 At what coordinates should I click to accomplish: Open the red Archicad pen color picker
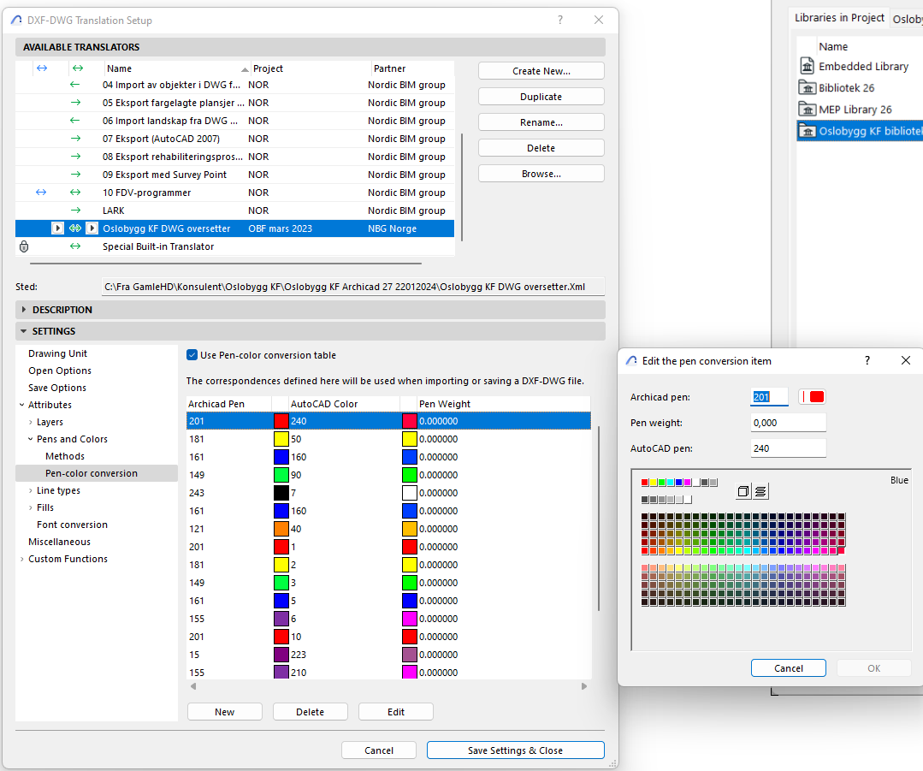coord(813,397)
